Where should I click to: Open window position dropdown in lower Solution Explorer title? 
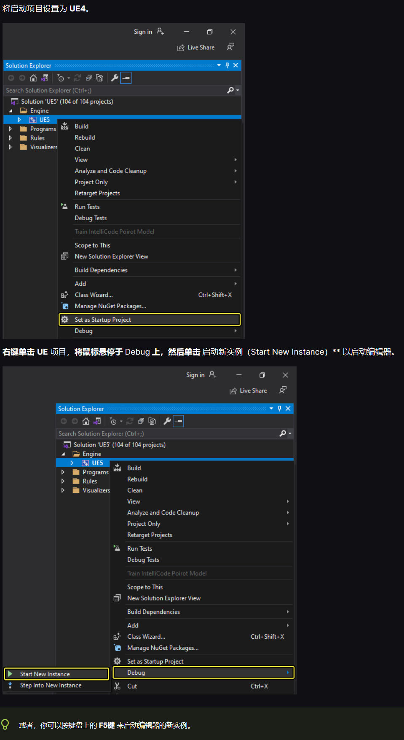271,409
